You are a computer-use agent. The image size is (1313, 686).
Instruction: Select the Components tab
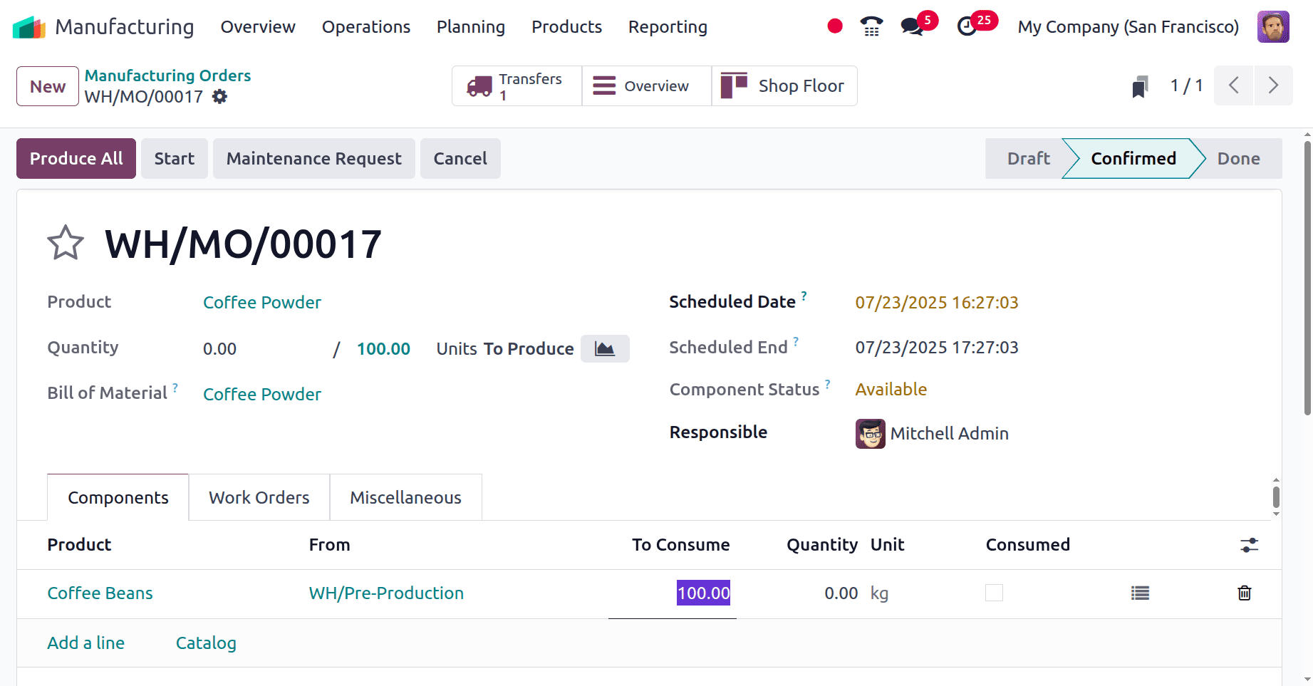(118, 497)
